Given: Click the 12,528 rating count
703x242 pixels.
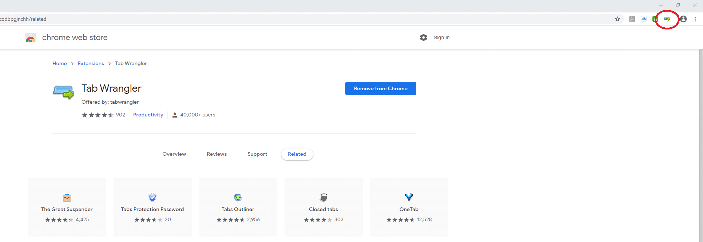Looking at the screenshot, I should [x=424, y=219].
